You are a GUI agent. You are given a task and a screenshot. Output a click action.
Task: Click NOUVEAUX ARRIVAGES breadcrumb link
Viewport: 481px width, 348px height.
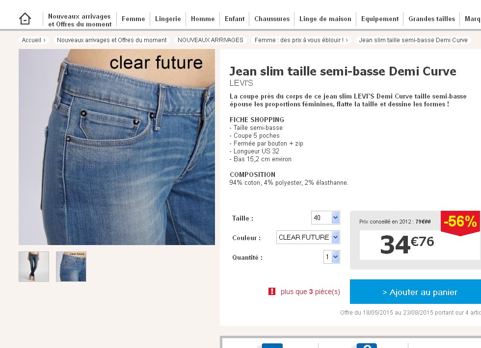coord(211,40)
